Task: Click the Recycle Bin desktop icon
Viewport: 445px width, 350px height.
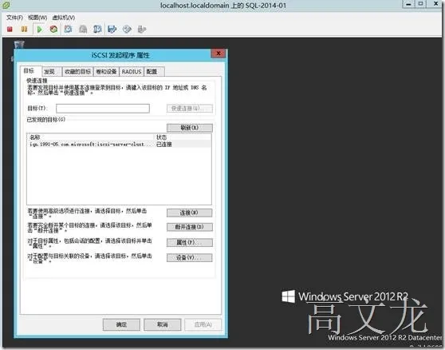Action: pyautogui.click(x=19, y=45)
